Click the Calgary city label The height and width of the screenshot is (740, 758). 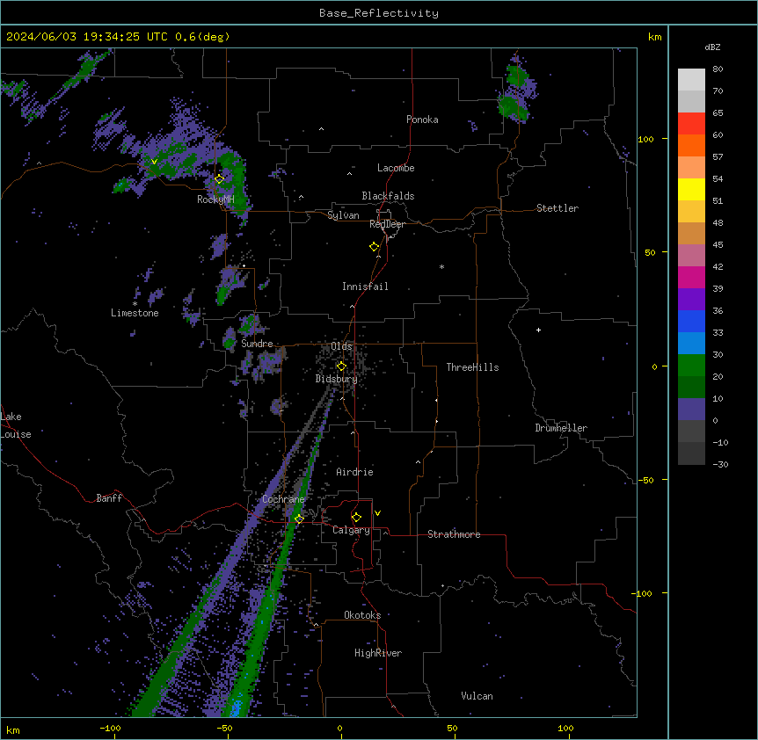[x=352, y=530]
